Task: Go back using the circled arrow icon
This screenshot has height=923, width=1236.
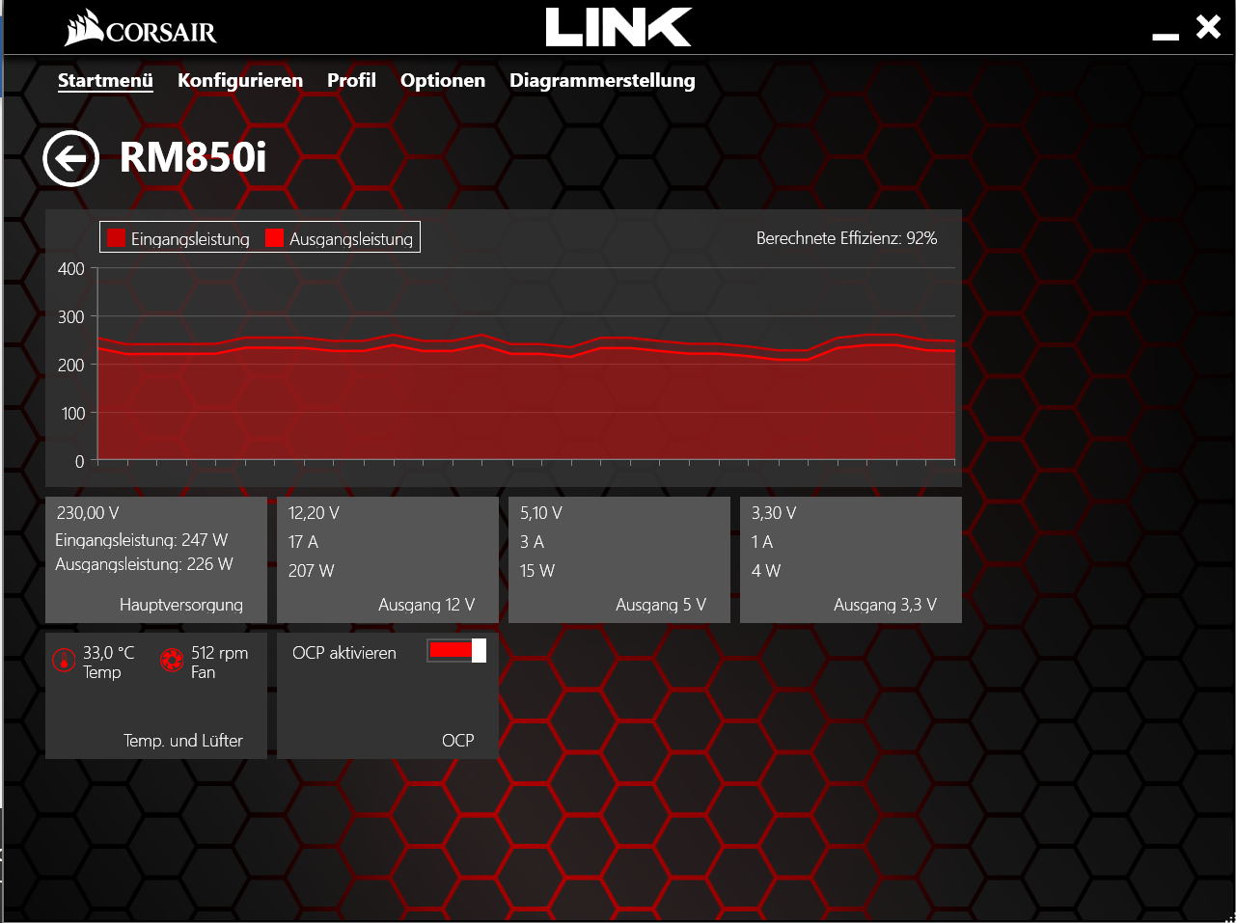Action: pos(71,158)
